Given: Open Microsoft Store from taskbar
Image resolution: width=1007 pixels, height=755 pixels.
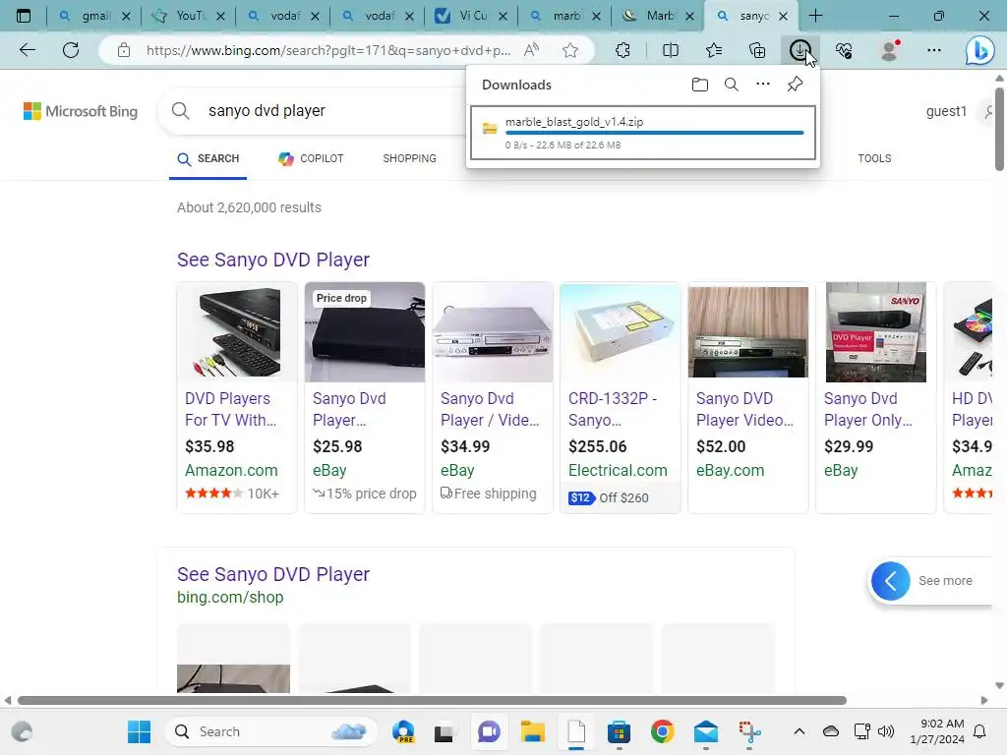Looking at the screenshot, I should (619, 731).
